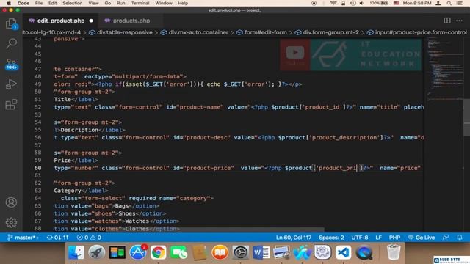Open the Go menu
The width and height of the screenshot is (470, 264).
108,3
